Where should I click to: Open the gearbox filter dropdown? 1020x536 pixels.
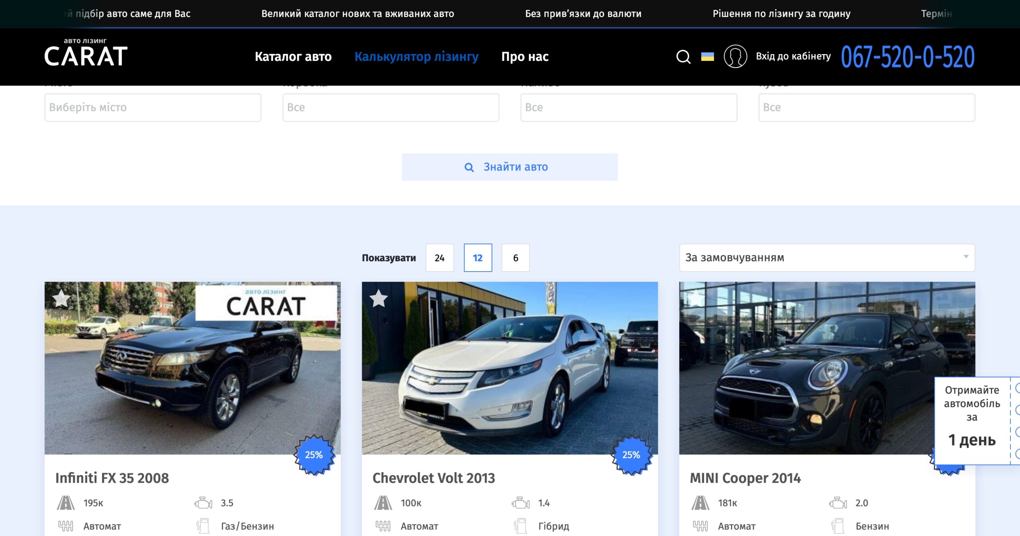[391, 108]
